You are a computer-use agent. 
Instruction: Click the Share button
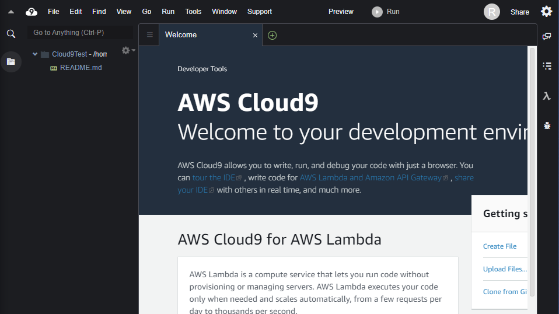coord(519,12)
